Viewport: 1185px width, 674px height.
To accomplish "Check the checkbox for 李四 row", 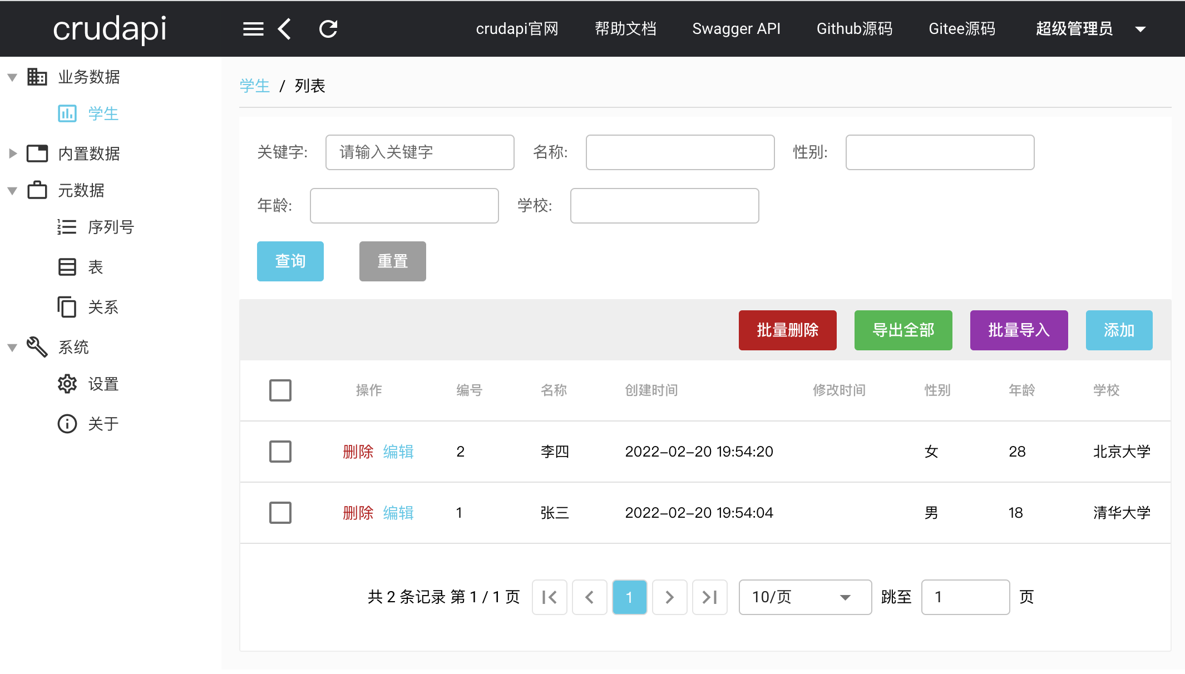I will [x=280, y=452].
